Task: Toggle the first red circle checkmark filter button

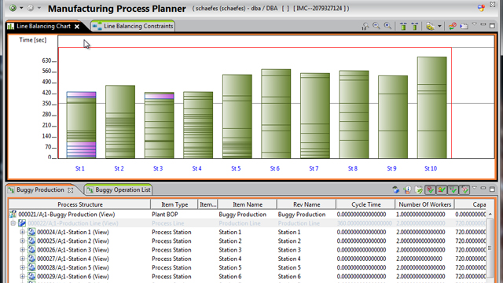Action: [430, 190]
